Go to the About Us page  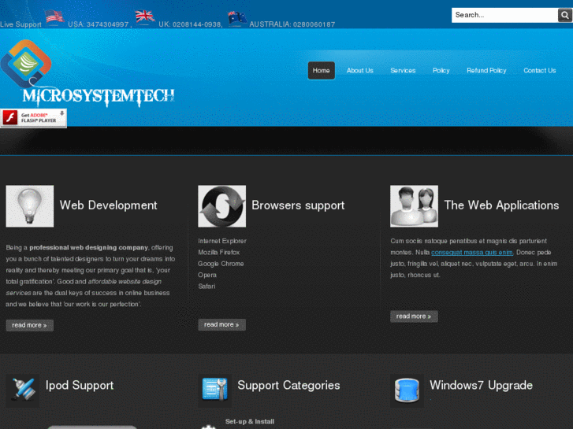coord(359,71)
